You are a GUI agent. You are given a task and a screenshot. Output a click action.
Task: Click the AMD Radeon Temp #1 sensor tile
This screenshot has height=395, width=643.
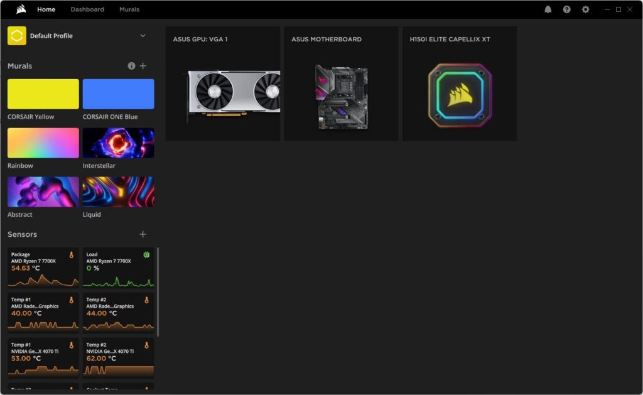[43, 313]
